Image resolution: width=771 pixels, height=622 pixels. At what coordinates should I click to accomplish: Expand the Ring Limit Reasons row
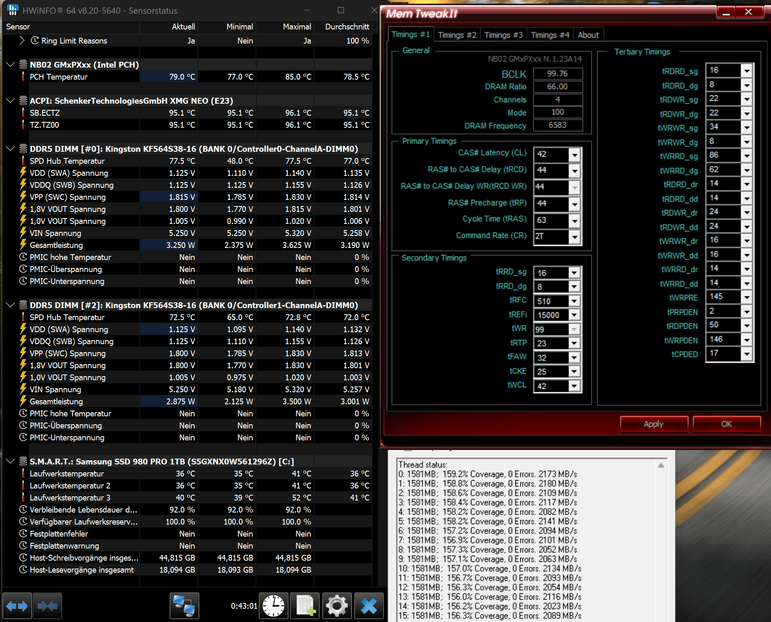click(22, 41)
